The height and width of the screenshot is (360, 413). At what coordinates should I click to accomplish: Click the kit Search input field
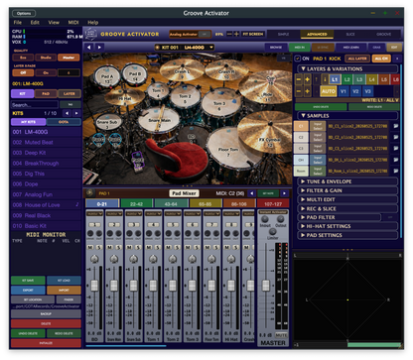click(x=35, y=105)
